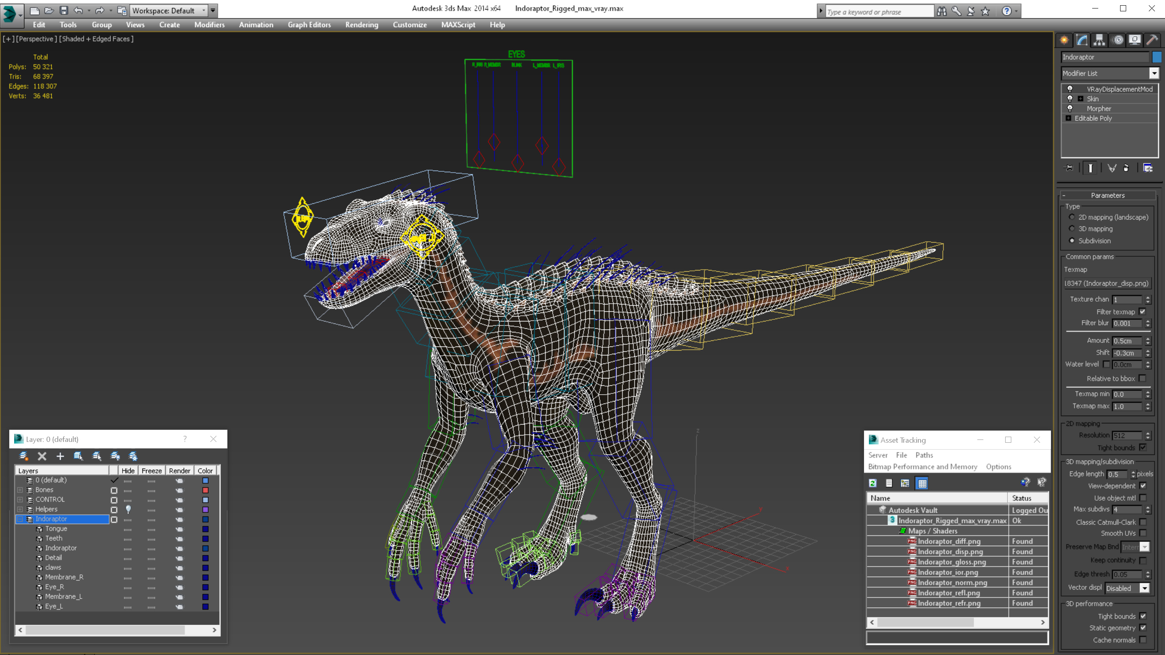Screen dimensions: 1165x655
Task: Toggle the Morpher modifier lightbulb
Action: tap(1070, 108)
